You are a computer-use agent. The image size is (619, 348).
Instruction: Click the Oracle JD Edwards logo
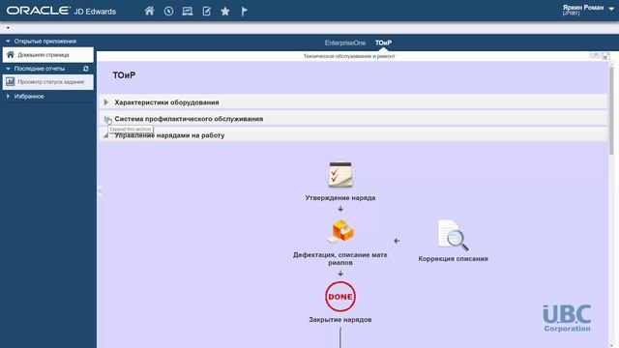[61, 11]
